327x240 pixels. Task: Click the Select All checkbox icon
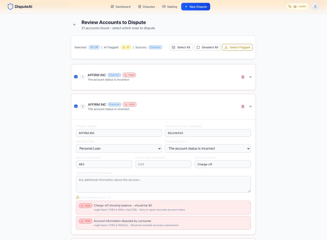pyautogui.click(x=173, y=47)
